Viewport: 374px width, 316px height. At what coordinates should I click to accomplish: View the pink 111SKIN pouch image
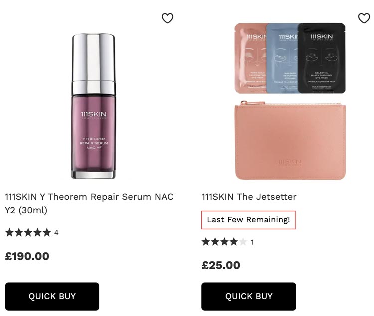290,140
